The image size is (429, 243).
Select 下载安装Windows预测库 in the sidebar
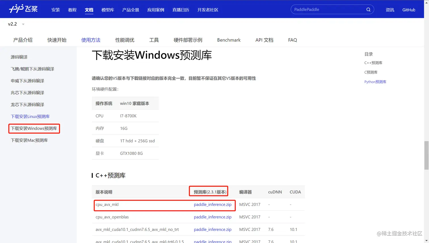(x=34, y=128)
